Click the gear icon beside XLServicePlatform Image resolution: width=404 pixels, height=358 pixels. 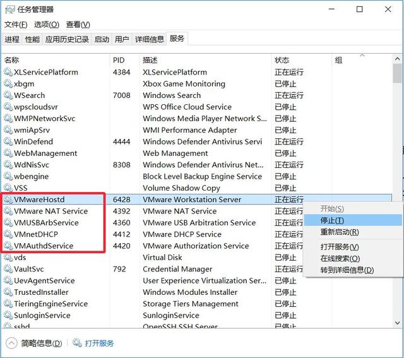[8, 72]
